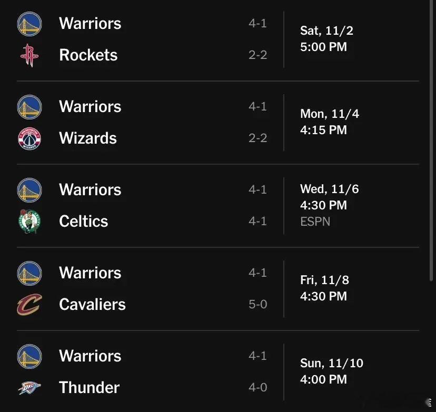Open the Rockets team name link

[x=88, y=55]
